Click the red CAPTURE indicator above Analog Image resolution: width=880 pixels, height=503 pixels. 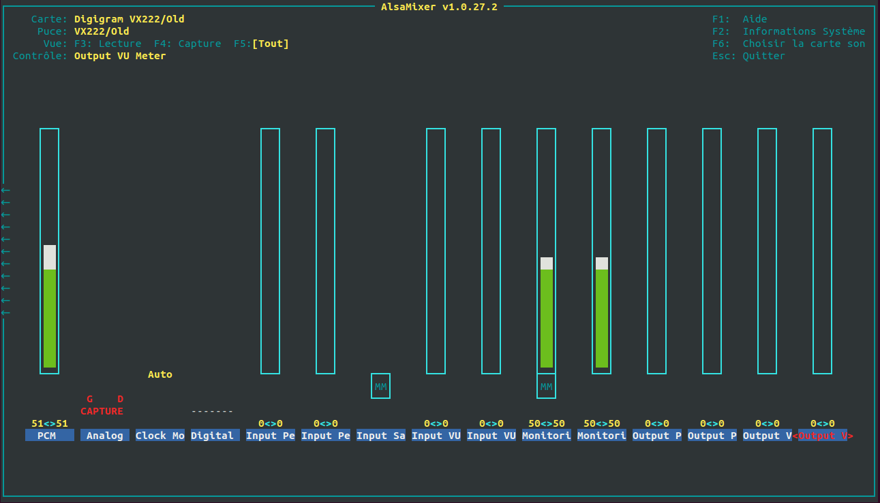(102, 411)
